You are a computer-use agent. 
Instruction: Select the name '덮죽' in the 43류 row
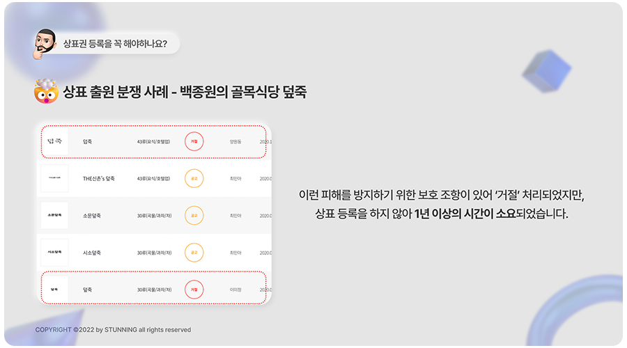tap(87, 141)
